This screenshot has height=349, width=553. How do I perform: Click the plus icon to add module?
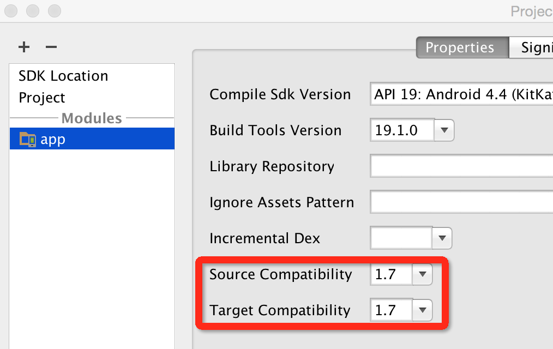click(x=24, y=47)
